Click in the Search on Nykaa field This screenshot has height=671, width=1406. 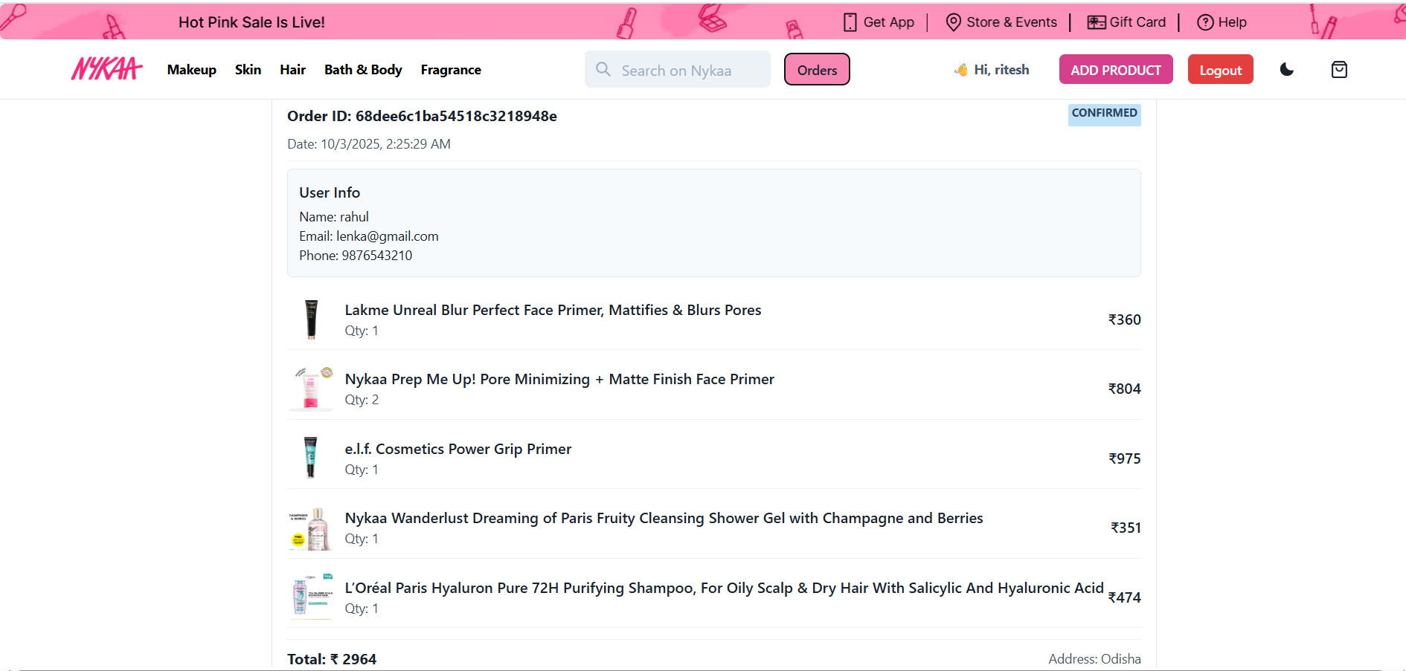(678, 69)
